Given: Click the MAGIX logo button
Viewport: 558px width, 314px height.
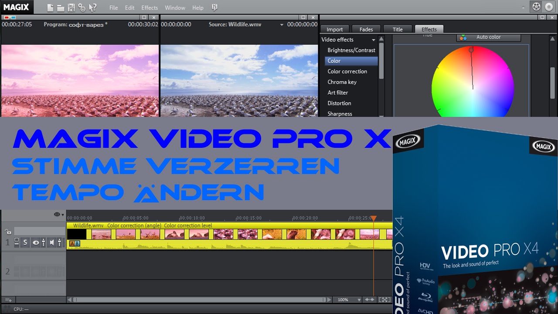Looking at the screenshot, I should [16, 7].
